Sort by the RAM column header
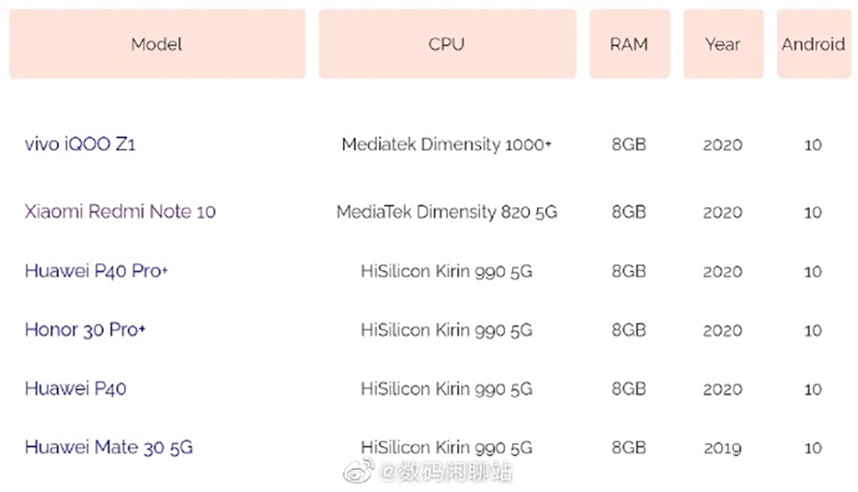This screenshot has width=858, height=492. point(629,44)
